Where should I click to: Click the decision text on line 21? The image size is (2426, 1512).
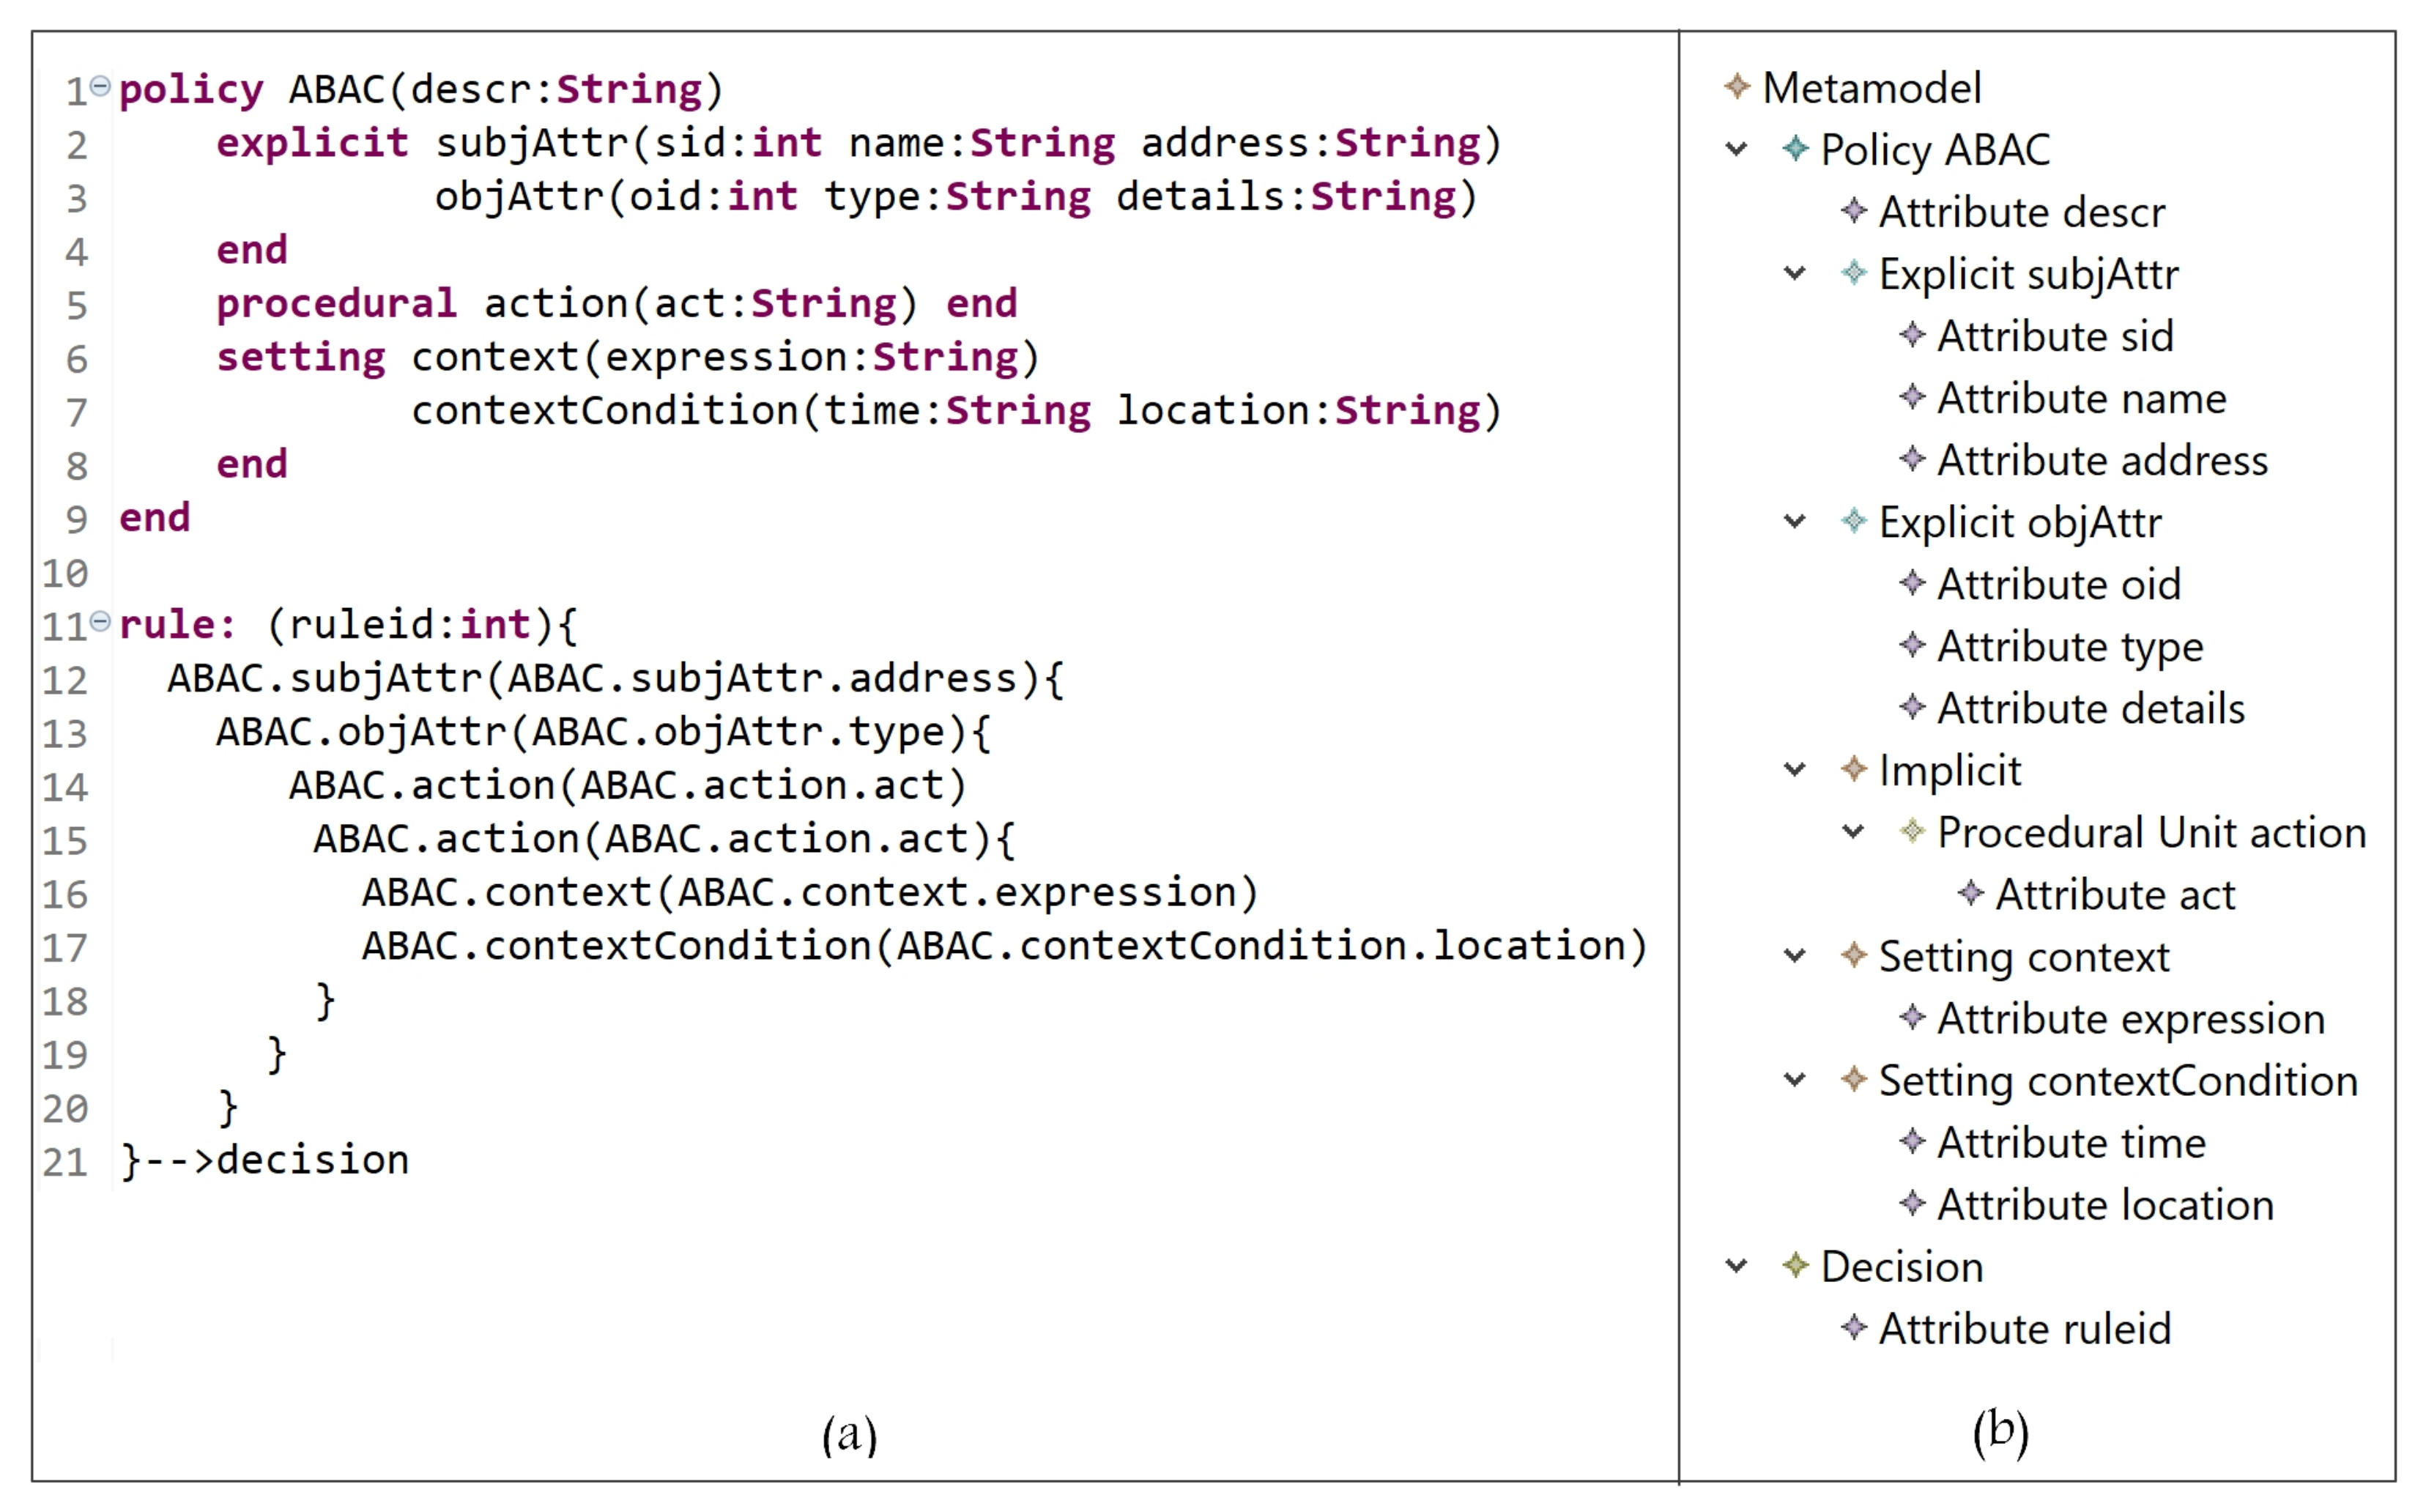coord(312,1160)
